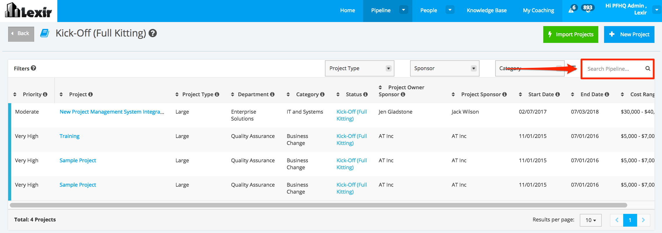
Task: Sort by Category column sort arrows
Action: (288, 94)
